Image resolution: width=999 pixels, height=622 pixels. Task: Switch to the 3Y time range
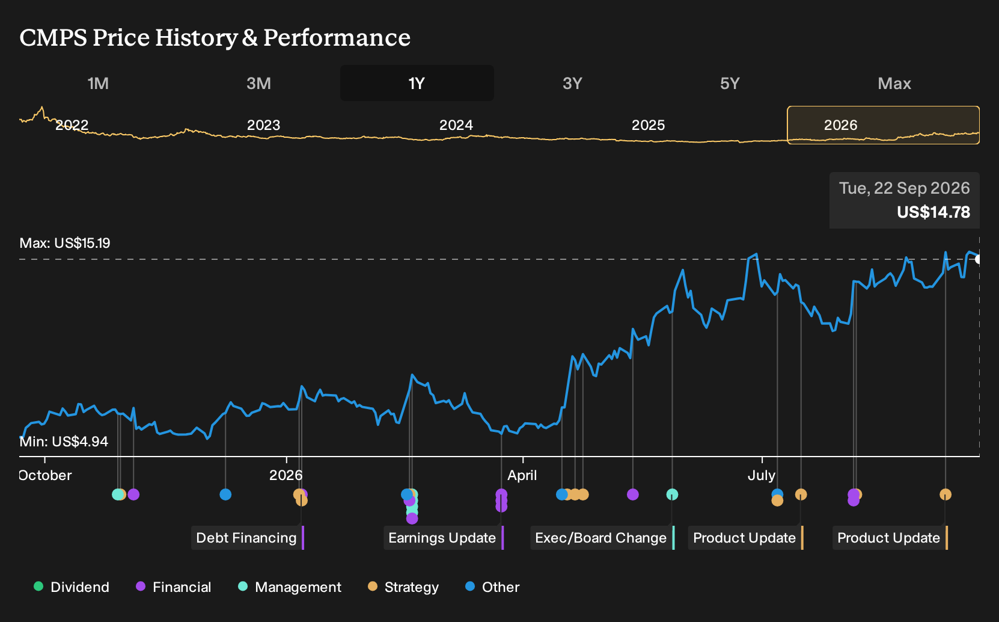click(572, 83)
